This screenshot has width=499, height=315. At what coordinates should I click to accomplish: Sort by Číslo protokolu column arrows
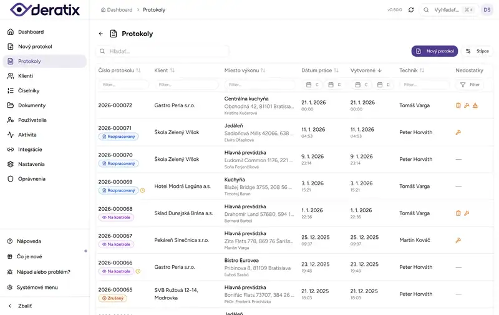pyautogui.click(x=138, y=70)
